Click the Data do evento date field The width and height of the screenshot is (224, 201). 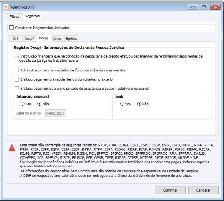click(55, 114)
